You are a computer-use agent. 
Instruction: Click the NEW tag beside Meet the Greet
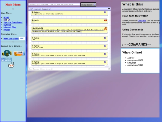[x=22, y=38]
